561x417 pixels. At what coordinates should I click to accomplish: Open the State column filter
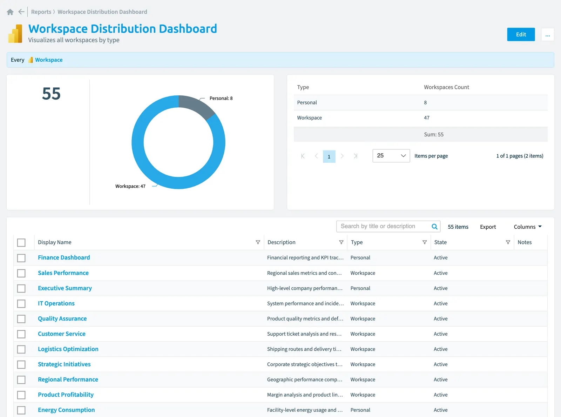[x=508, y=242]
